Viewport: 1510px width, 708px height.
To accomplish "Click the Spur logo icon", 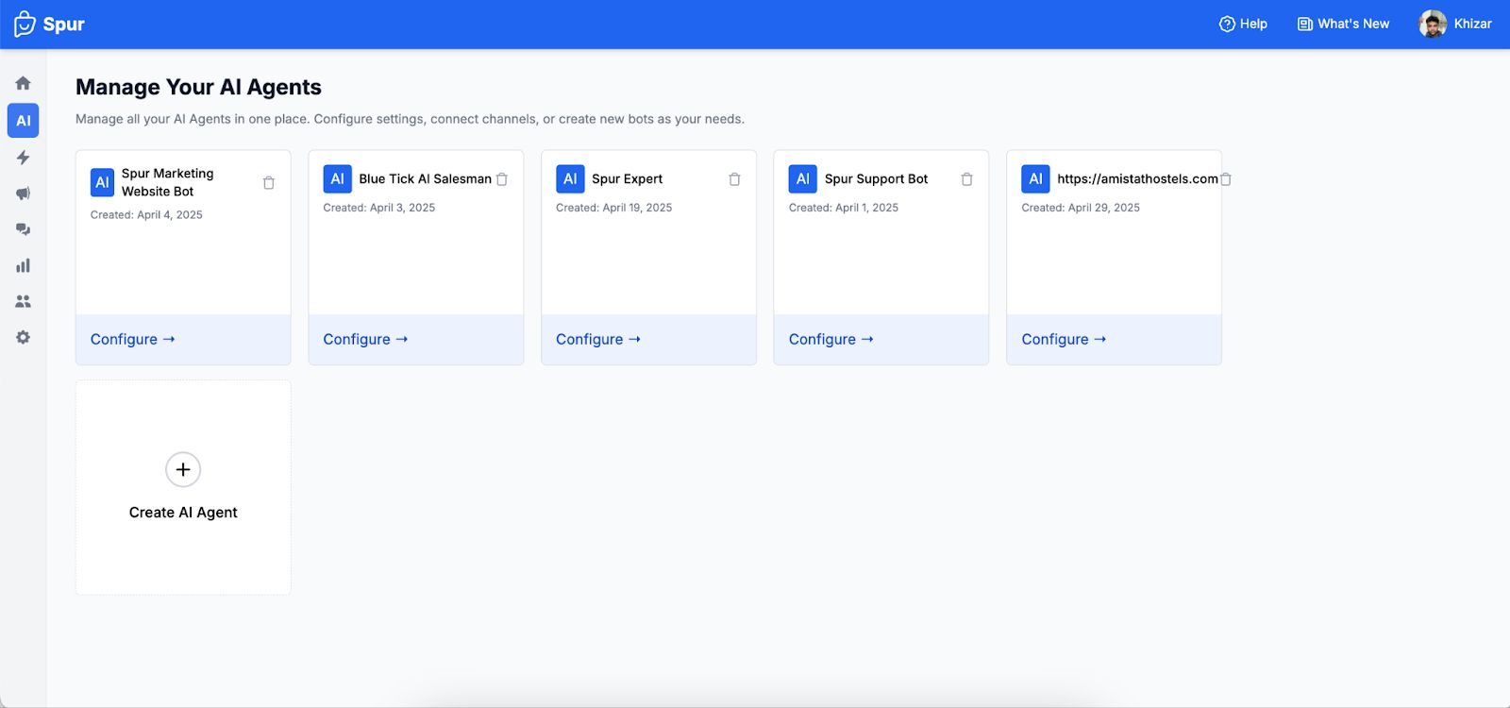I will pos(25,24).
